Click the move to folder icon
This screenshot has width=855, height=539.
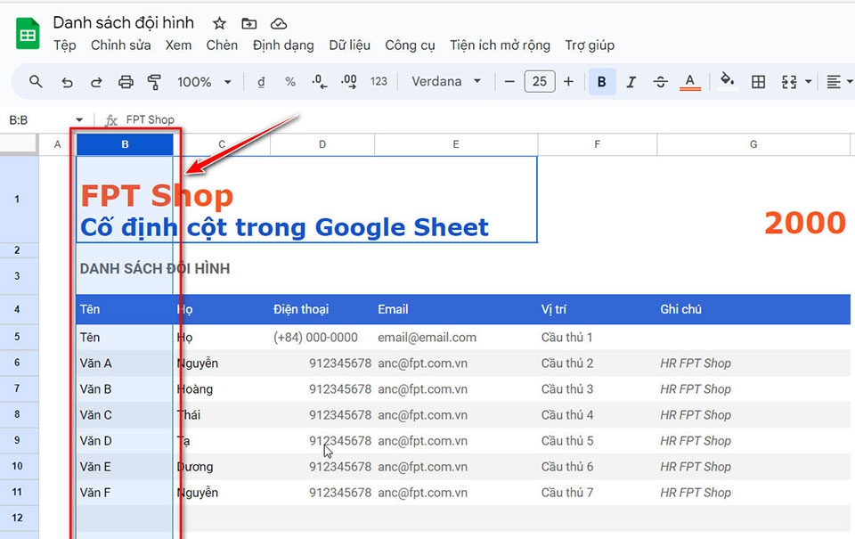(248, 23)
